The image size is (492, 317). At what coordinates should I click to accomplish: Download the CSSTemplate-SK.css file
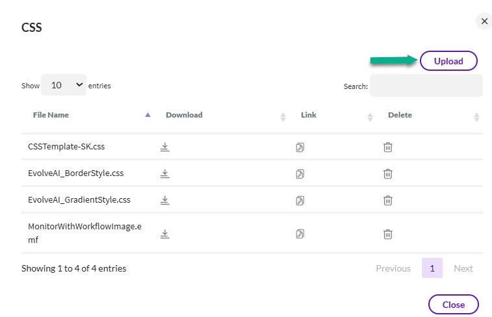click(x=165, y=147)
